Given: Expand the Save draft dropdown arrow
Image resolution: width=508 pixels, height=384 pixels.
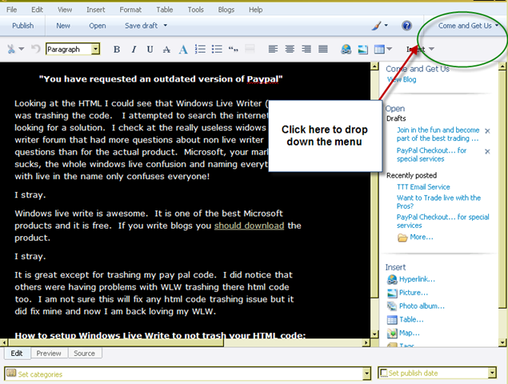Looking at the screenshot, I should 166,26.
